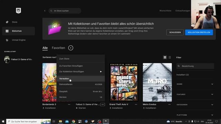Select Verwalten in context menu
The width and height of the screenshot is (221, 124).
[80, 79]
